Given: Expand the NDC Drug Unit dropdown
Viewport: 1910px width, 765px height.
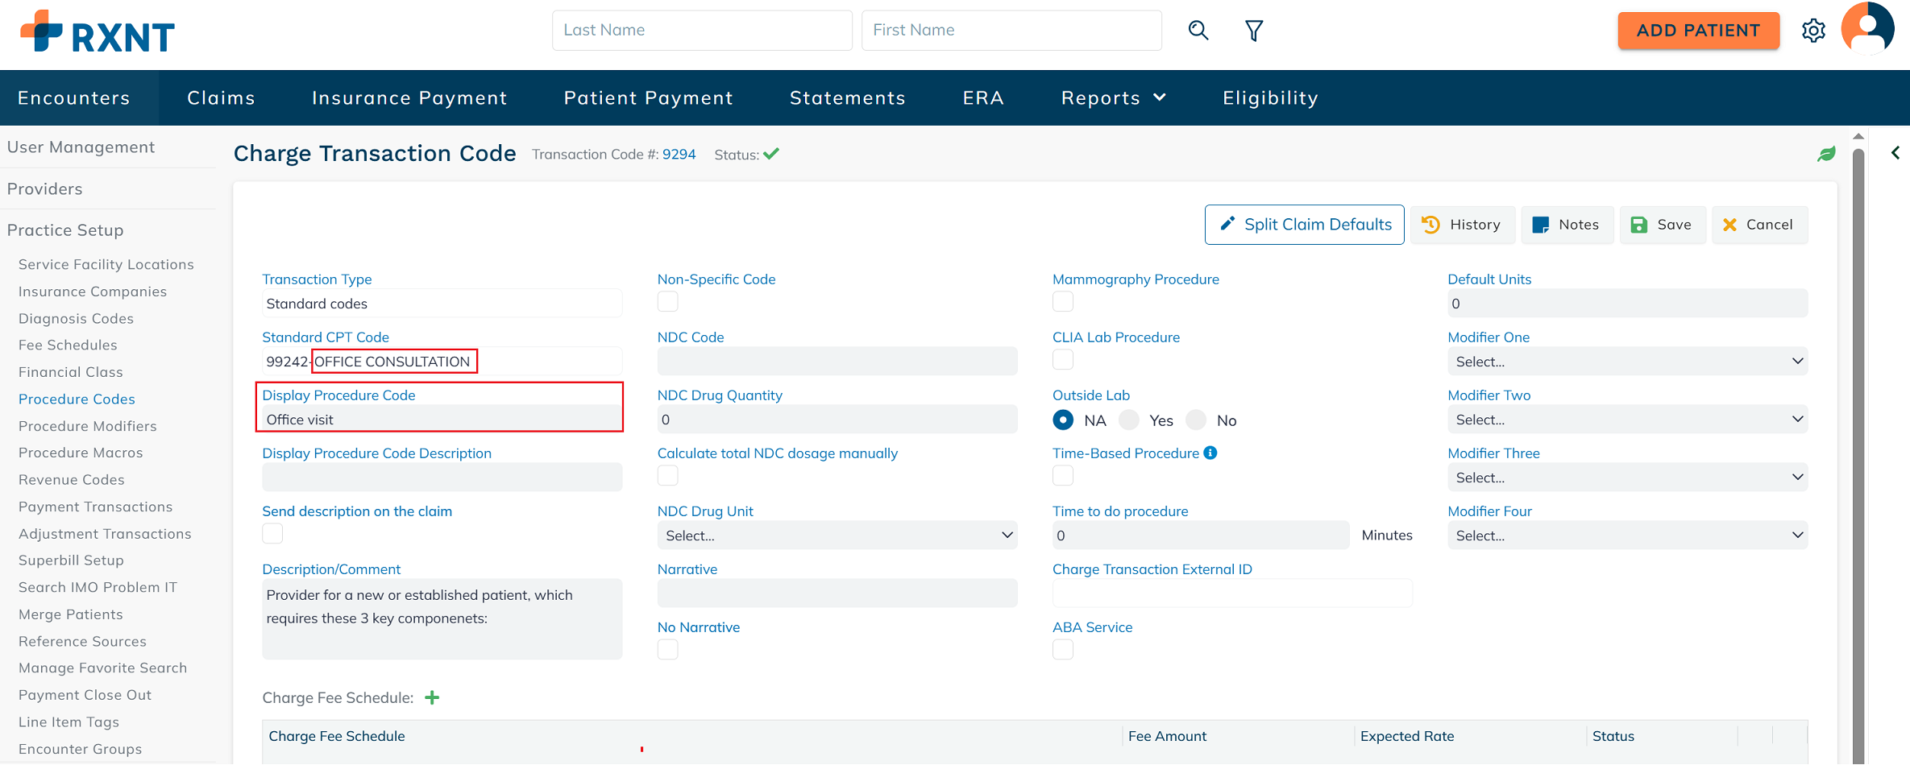Looking at the screenshot, I should (x=837, y=535).
